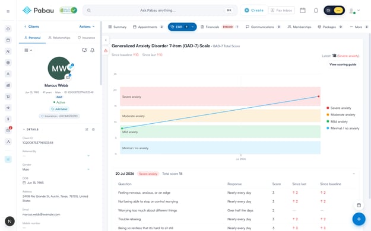Open the Actions dropdown

pos(87,27)
